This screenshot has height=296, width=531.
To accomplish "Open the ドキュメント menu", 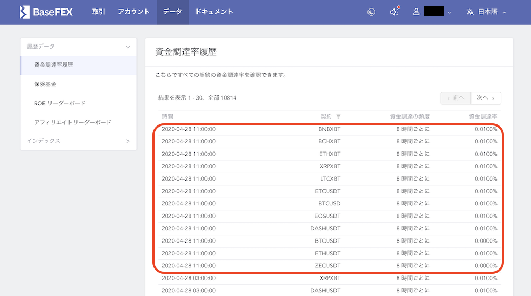I will [x=214, y=12].
